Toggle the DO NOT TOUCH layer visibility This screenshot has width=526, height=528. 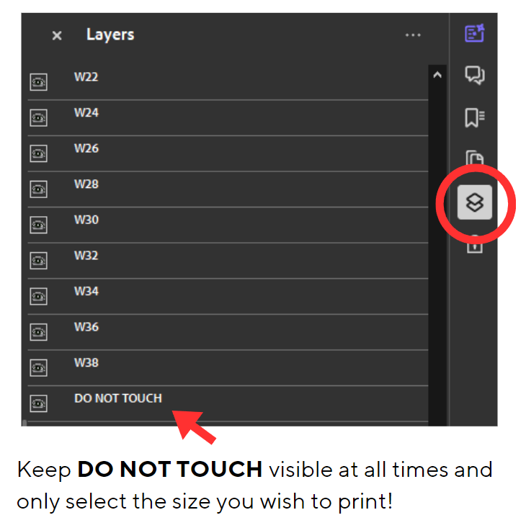(x=38, y=403)
